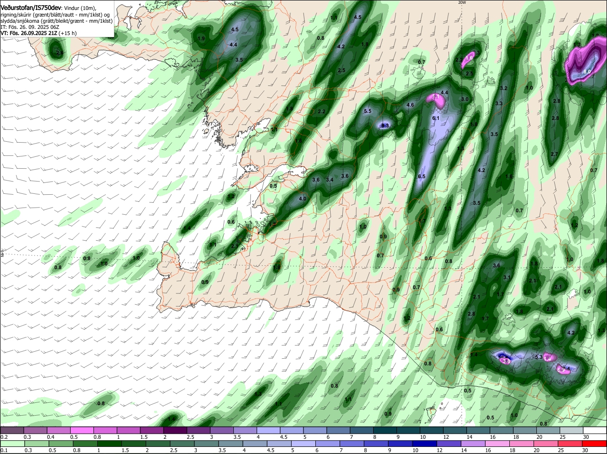Select the red swatch ending the bottom legend
Image resolution: width=607 pixels, height=454 pixels.
pos(595,444)
